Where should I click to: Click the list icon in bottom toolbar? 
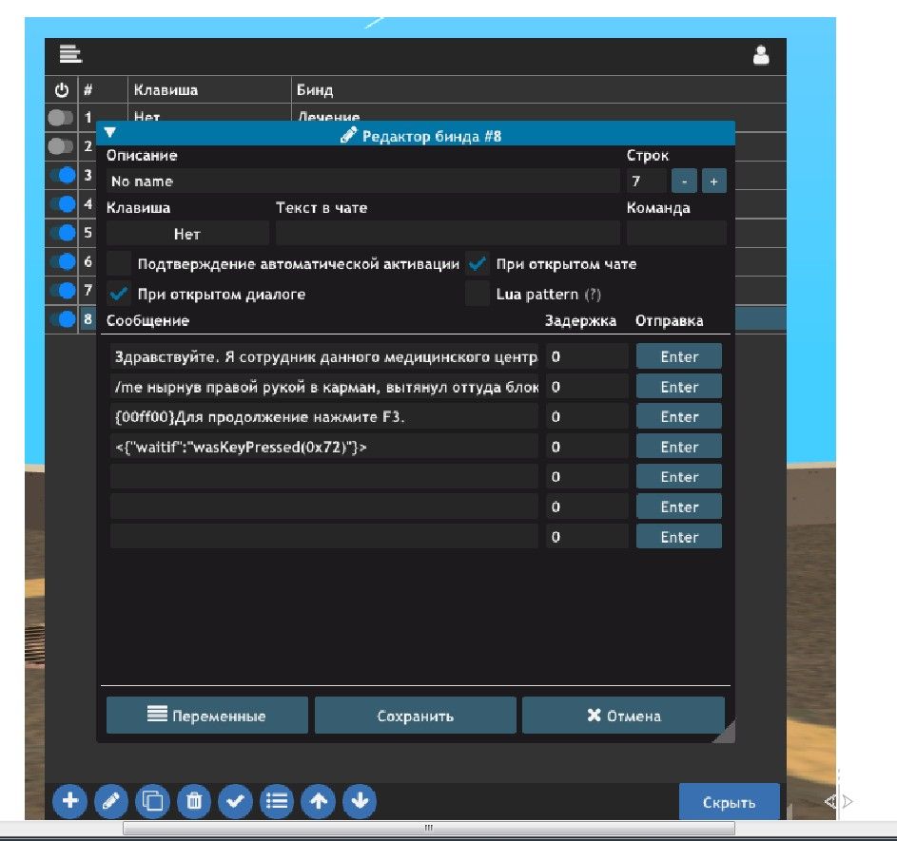tap(277, 802)
